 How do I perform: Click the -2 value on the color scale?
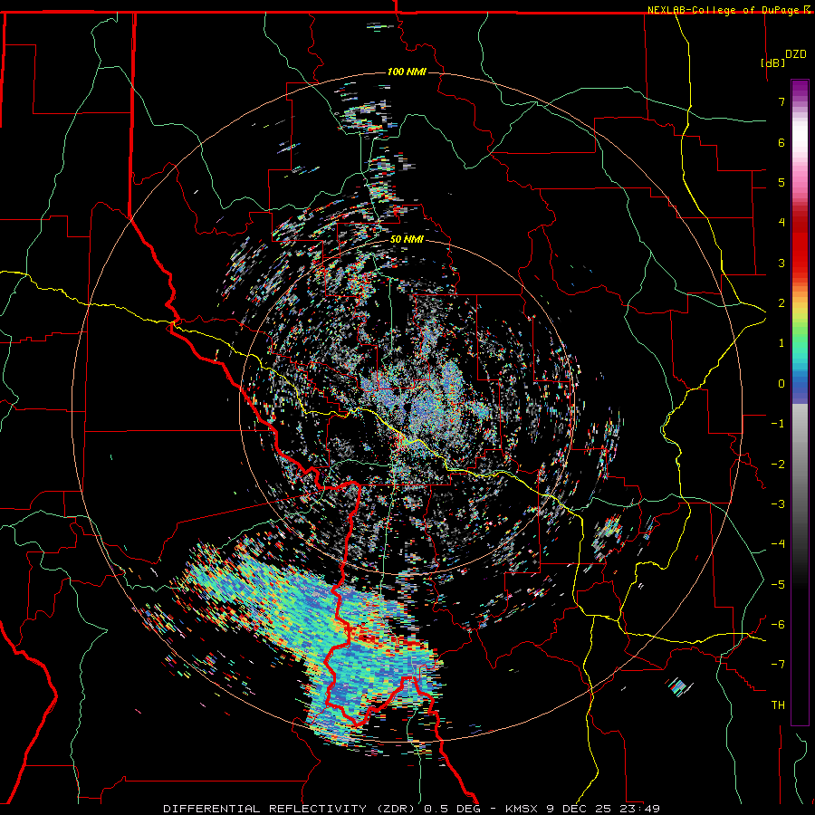778,465
